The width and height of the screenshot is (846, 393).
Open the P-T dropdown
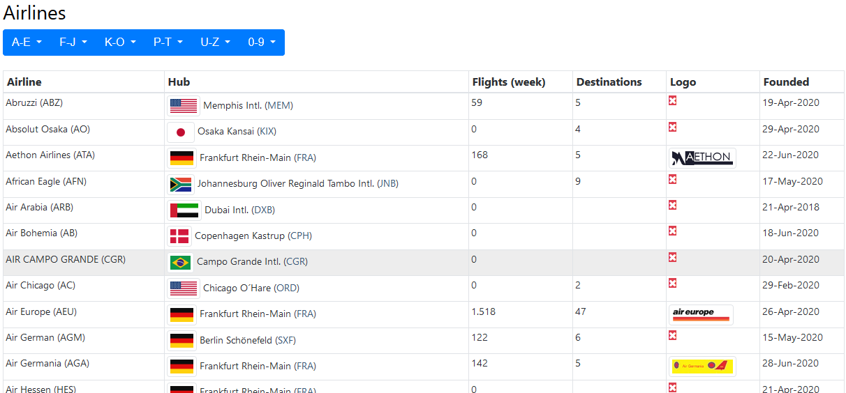pyautogui.click(x=168, y=43)
